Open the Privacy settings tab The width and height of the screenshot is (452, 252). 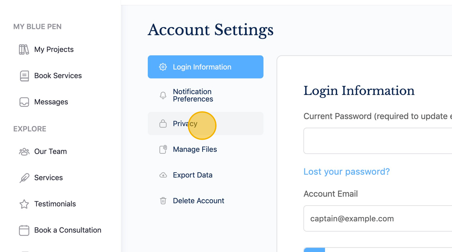(x=185, y=124)
